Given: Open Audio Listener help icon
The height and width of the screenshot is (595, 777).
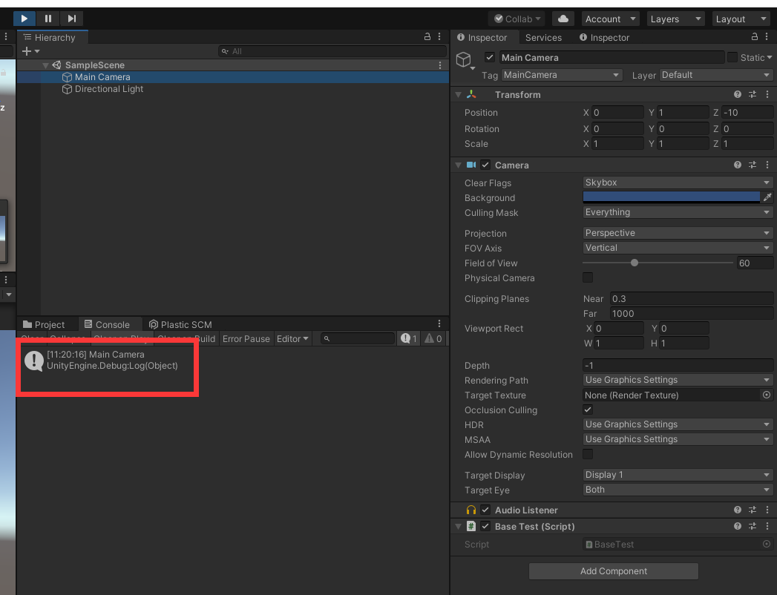Looking at the screenshot, I should click(738, 510).
